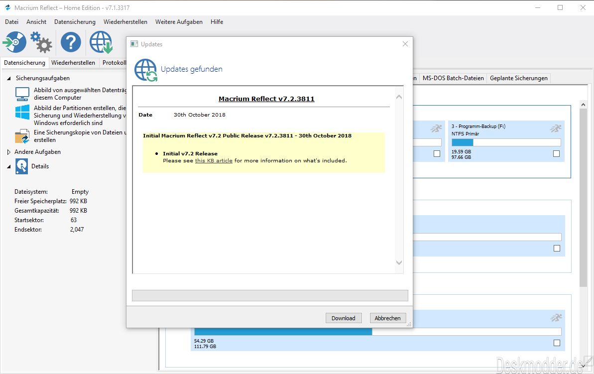Click the 'Macrium Reflect v7.2.3811' heading
Image resolution: width=594 pixels, height=374 pixels.
[x=266, y=99]
